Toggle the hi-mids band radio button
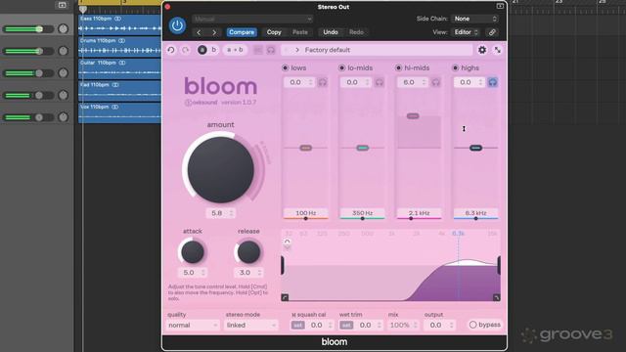This screenshot has width=626, height=352. pyautogui.click(x=398, y=67)
